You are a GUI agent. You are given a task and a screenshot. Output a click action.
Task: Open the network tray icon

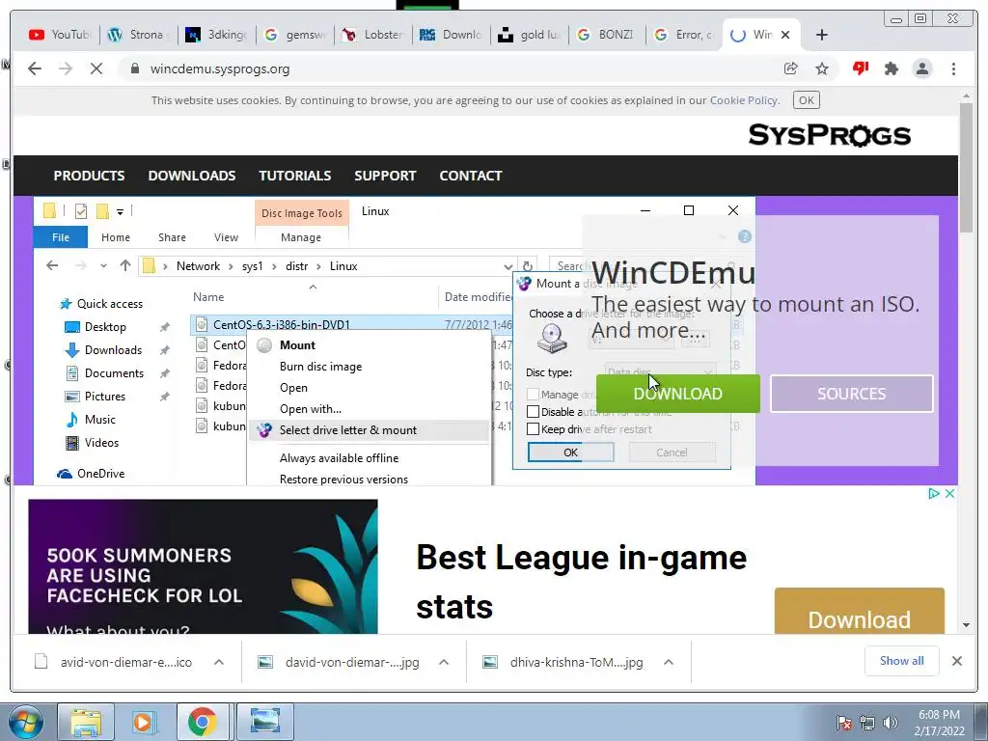click(867, 723)
